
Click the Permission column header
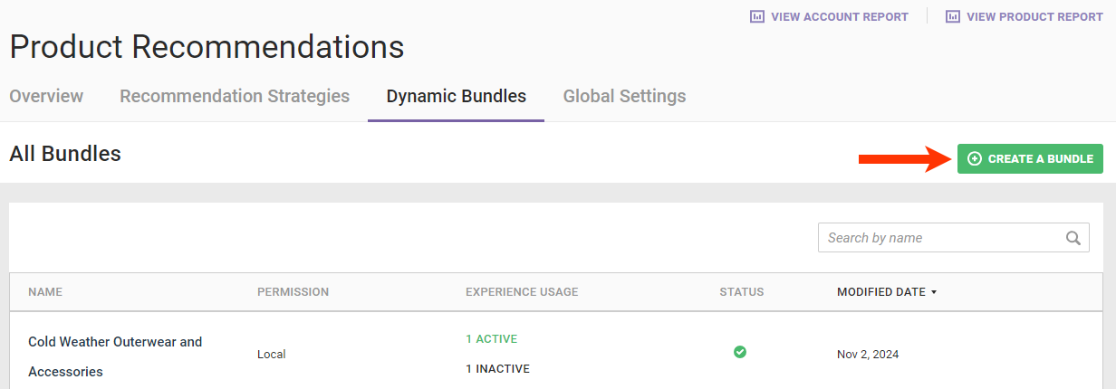coord(293,292)
